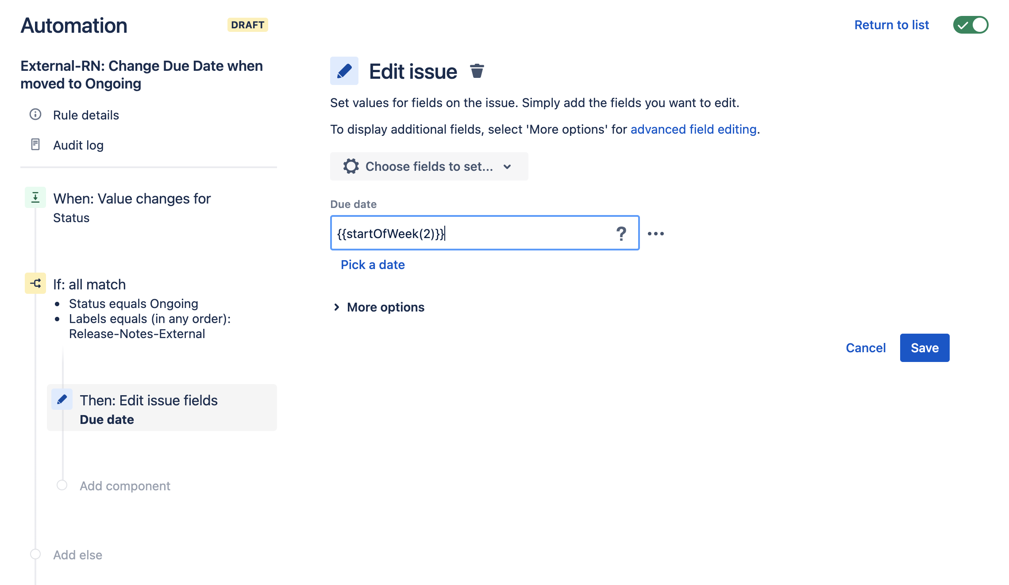This screenshot has width=1009, height=585.
Task: Select the yellow If condition branch icon
Action: (x=35, y=283)
